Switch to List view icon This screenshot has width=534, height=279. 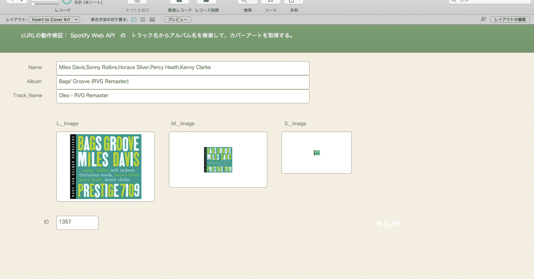pyautogui.click(x=143, y=20)
